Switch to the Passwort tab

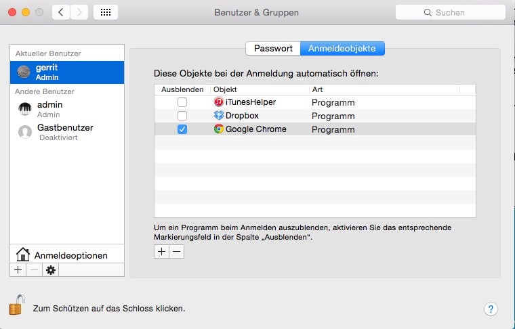[x=273, y=49]
